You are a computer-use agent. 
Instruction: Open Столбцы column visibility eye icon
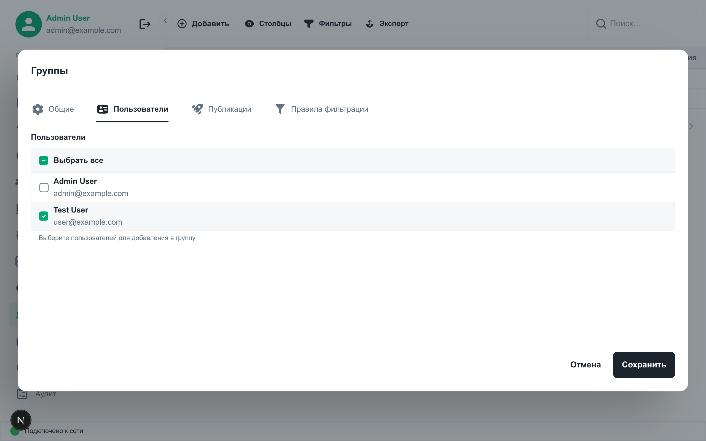point(249,24)
